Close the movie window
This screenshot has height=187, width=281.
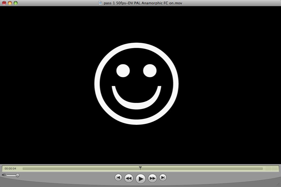pos(4,3)
